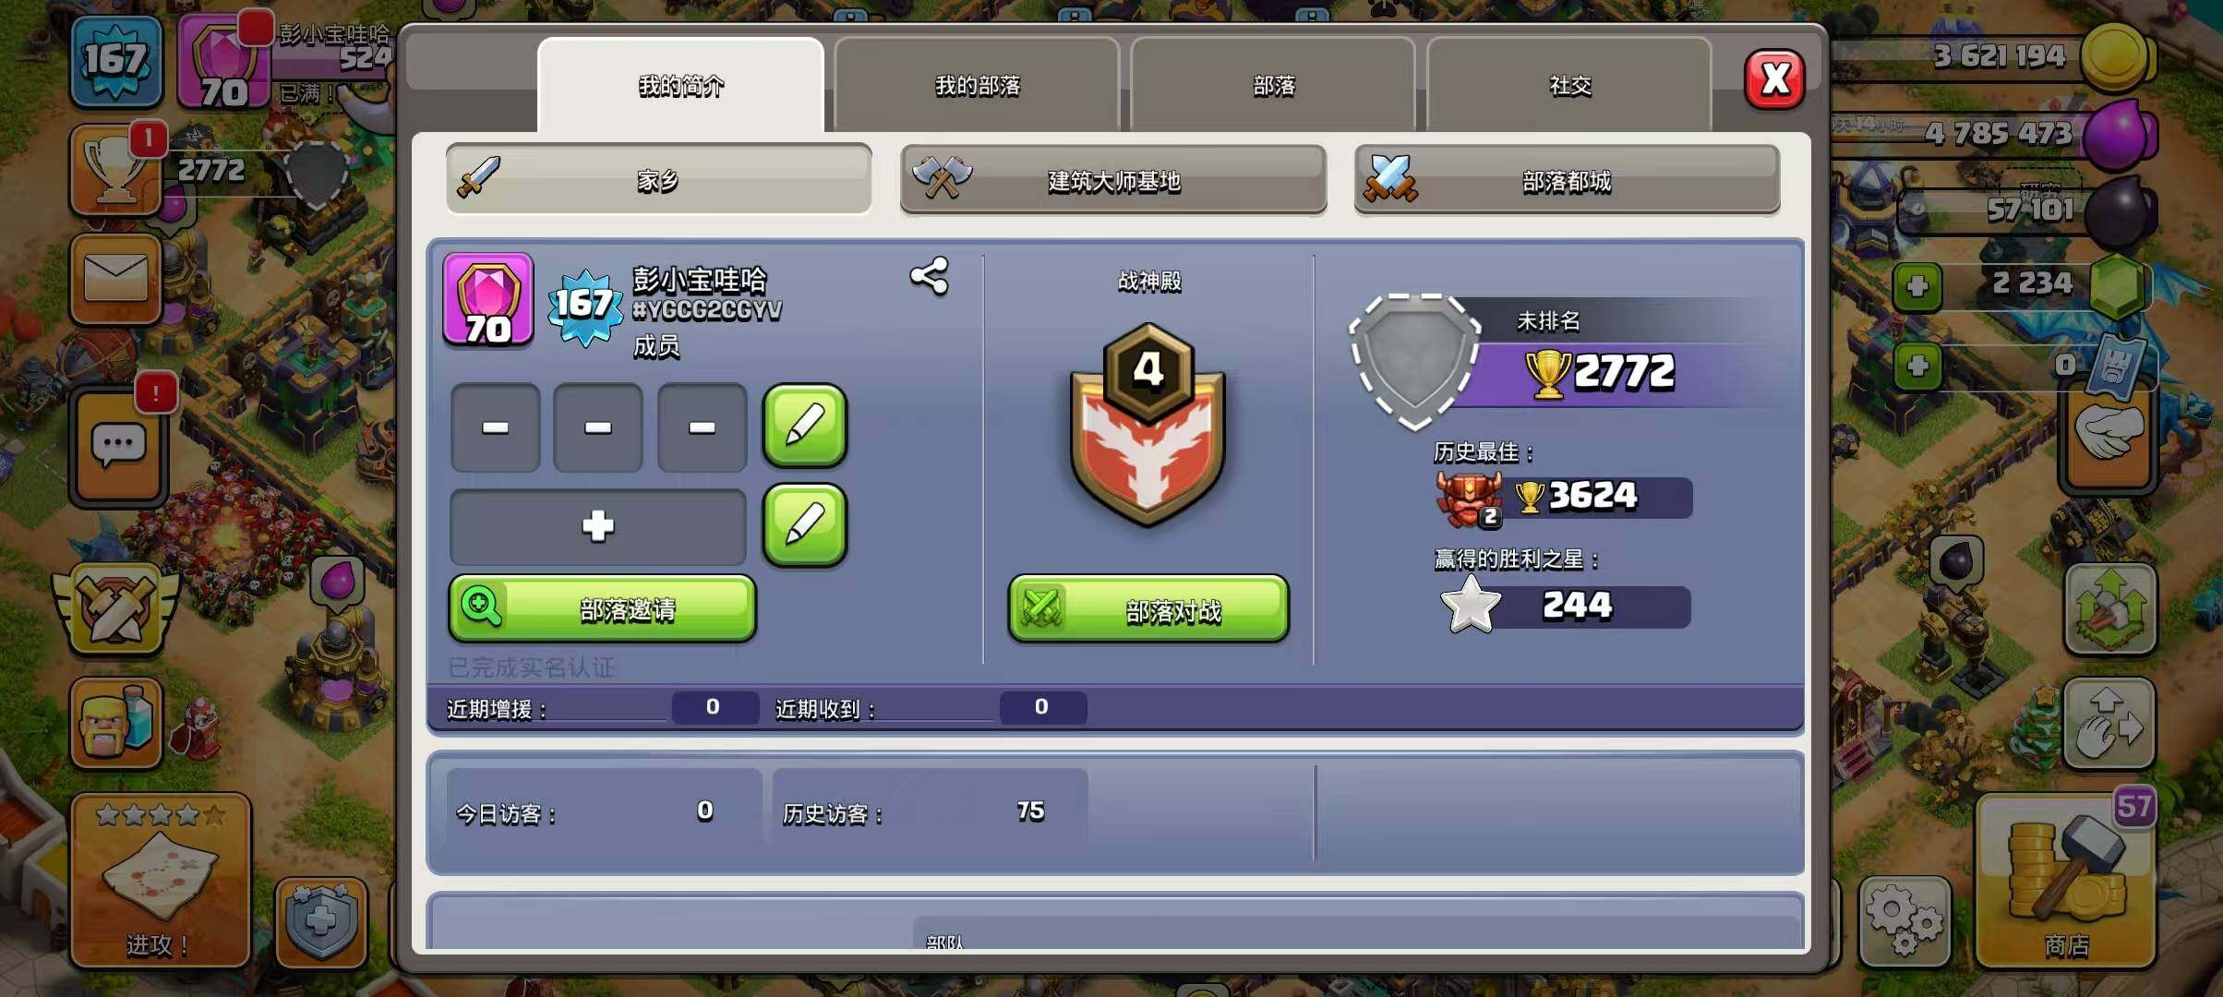The image size is (2223, 997).
Task: Open the barbarian army overview icon
Action: [x=116, y=722]
